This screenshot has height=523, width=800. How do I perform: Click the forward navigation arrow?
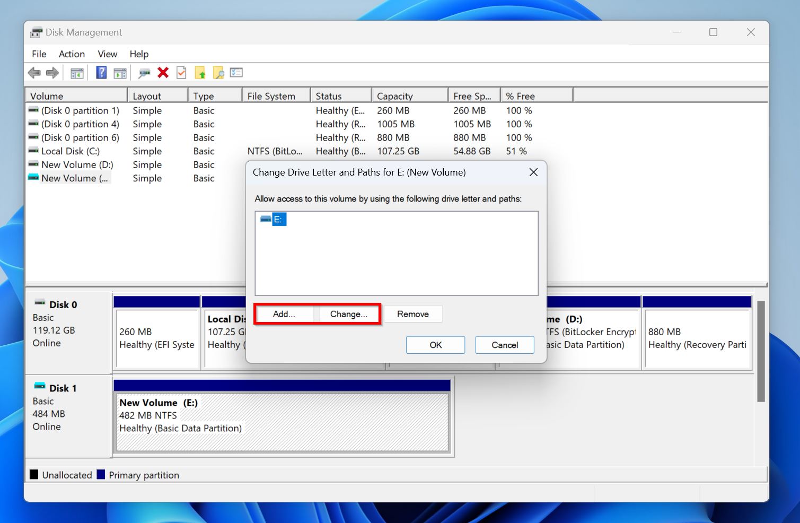(52, 72)
